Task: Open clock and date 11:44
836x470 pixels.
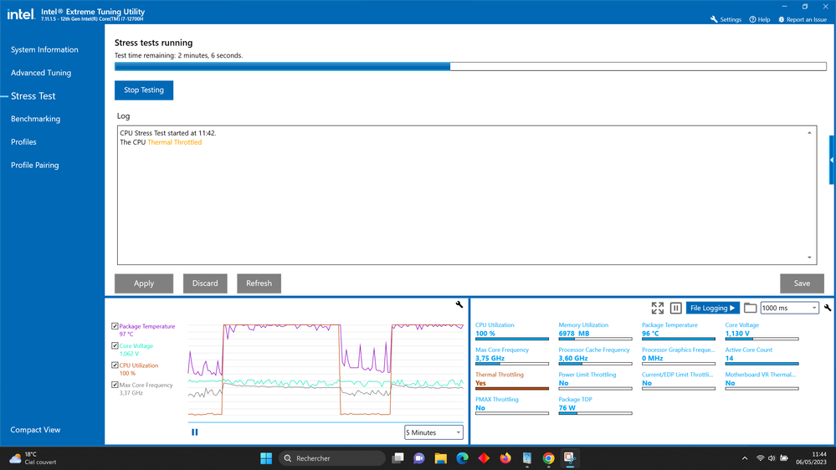Action: pyautogui.click(x=811, y=458)
